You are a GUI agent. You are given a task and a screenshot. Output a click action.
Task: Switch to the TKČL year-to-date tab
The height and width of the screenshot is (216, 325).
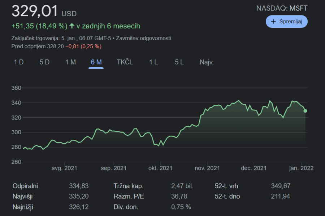click(x=125, y=62)
